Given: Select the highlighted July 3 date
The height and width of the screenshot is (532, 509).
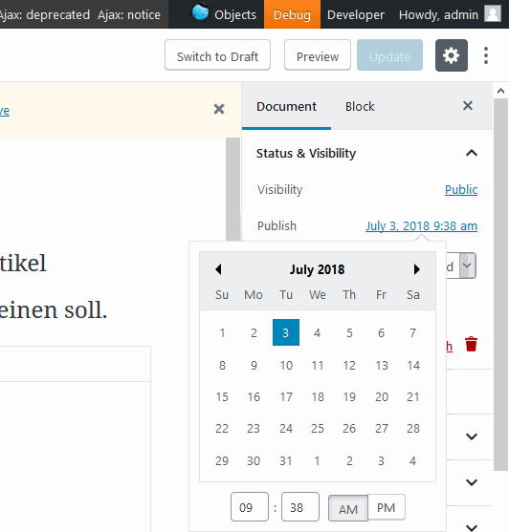Looking at the screenshot, I should pos(286,332).
